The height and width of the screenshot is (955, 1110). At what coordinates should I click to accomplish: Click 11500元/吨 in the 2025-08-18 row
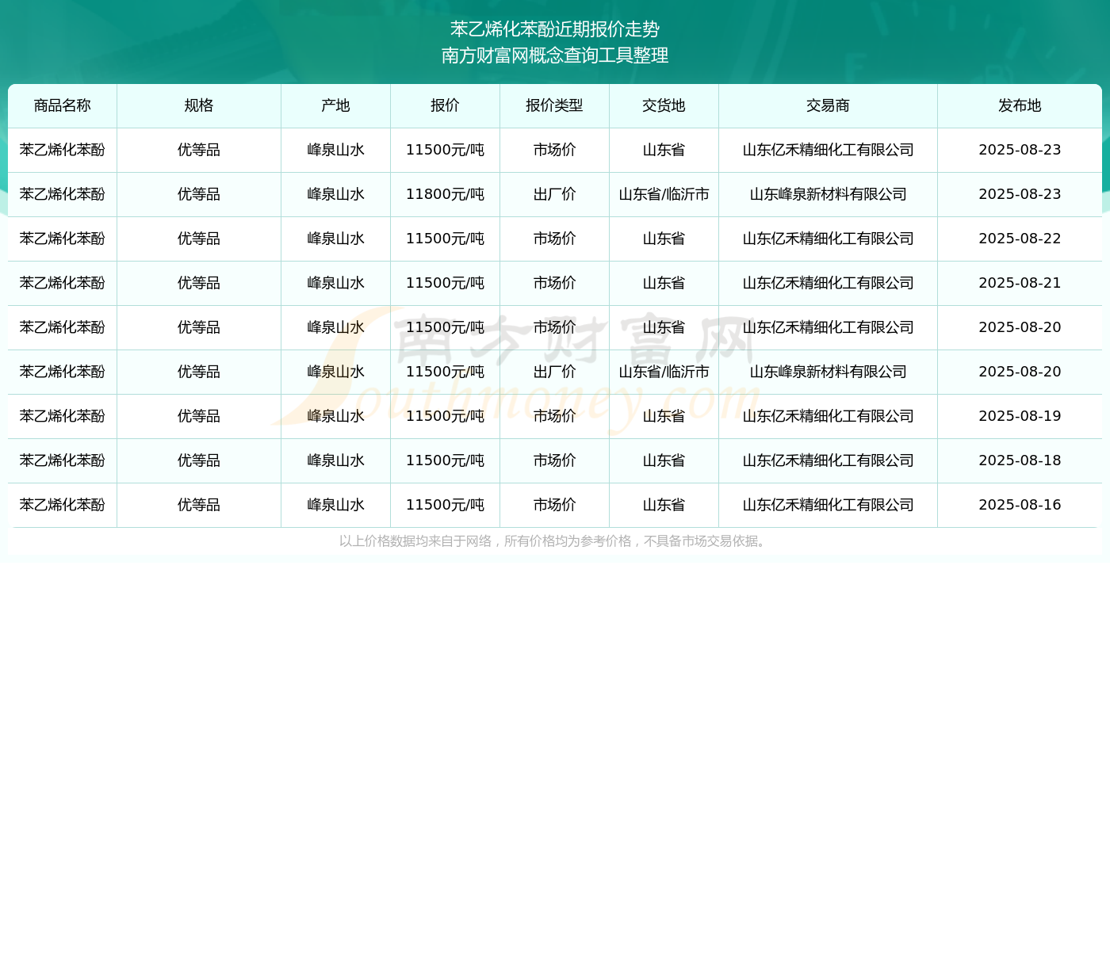click(445, 460)
